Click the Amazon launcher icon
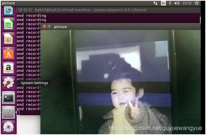Screen dimensions: 206x135 point(8,68)
